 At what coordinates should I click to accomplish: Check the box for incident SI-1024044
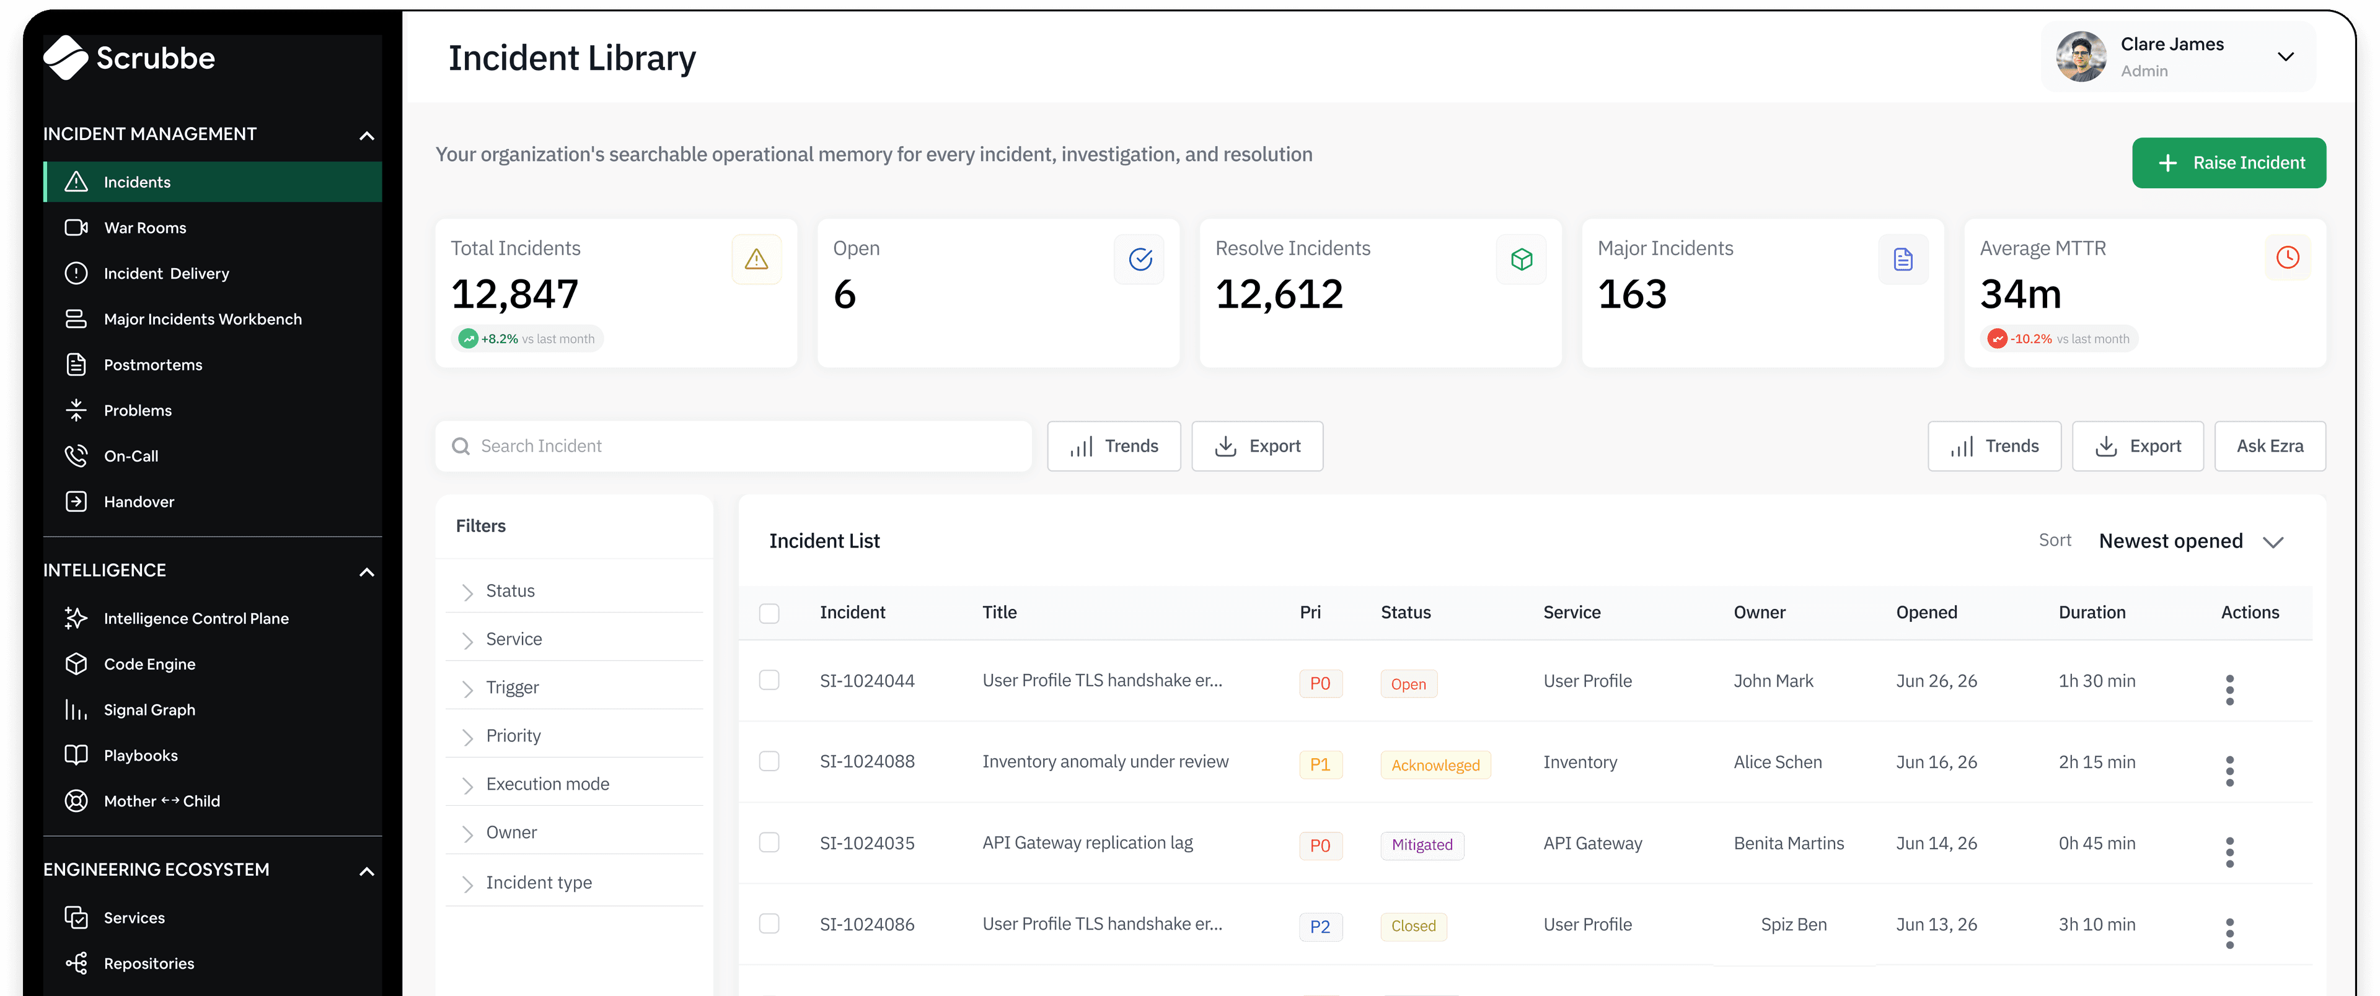(x=769, y=680)
